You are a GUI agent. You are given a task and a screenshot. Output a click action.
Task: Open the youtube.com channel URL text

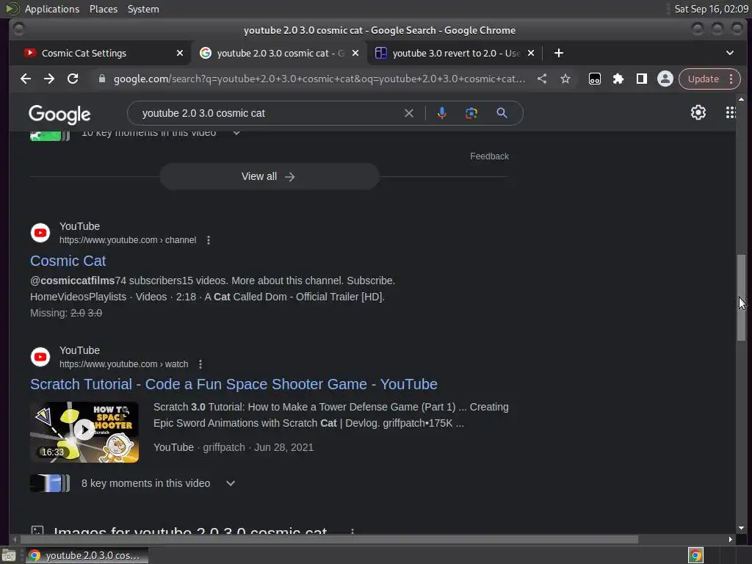[x=128, y=240]
